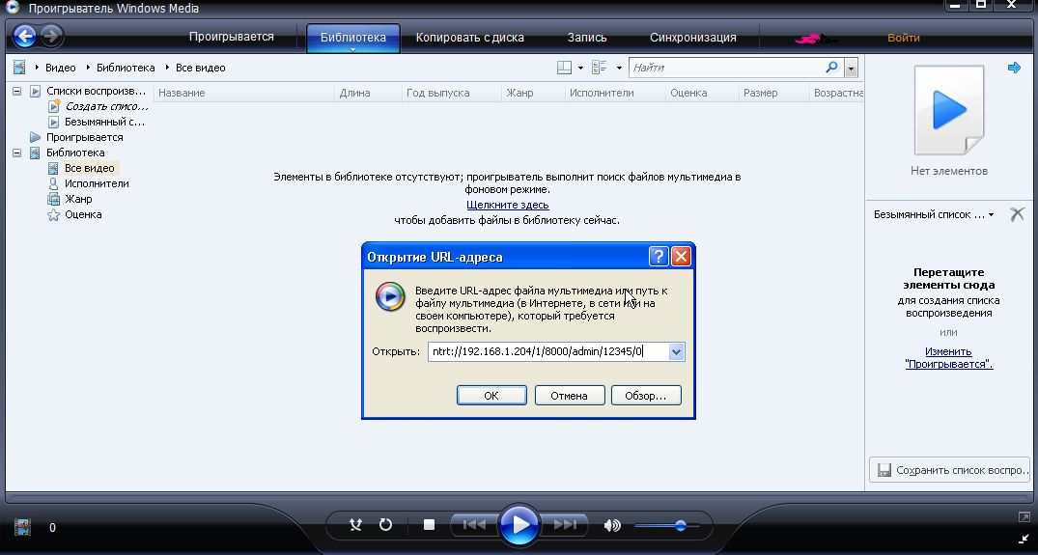1038x555 pixels.
Task: Click Библиотека in the breadcrumb
Action: click(126, 68)
